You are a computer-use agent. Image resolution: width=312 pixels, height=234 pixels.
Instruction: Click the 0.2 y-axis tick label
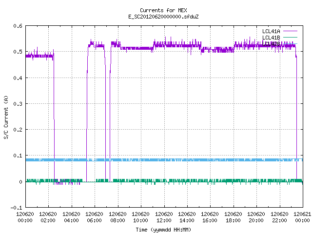(18, 130)
